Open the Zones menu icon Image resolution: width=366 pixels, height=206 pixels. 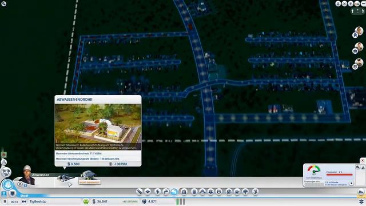pos(148,192)
